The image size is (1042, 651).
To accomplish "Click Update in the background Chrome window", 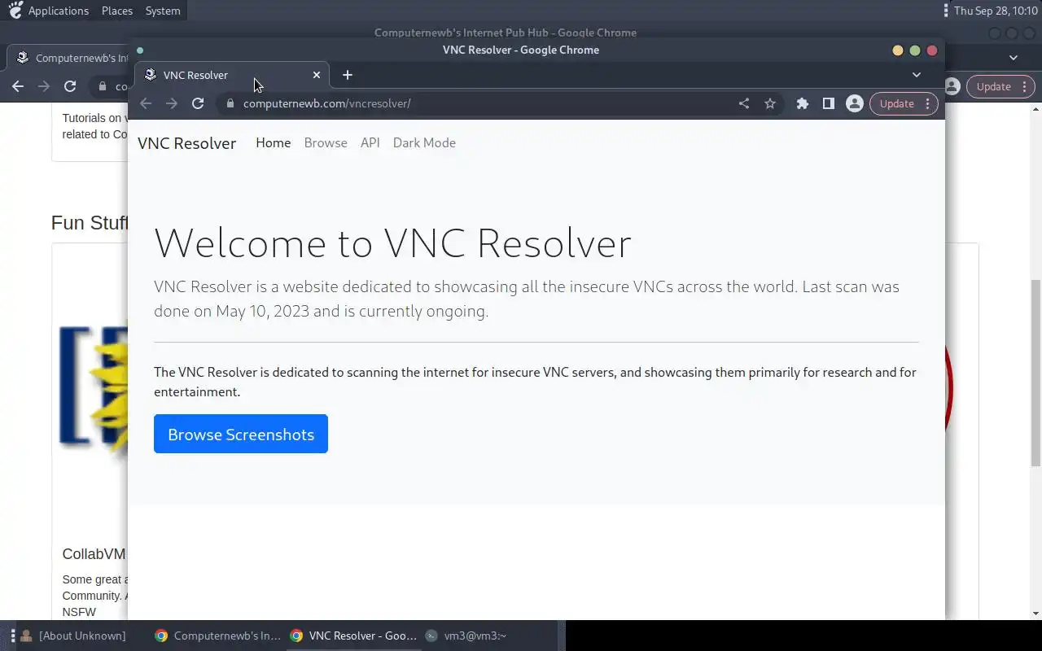I will [993, 86].
